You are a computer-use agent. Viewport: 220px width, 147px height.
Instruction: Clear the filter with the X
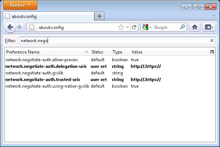tap(212, 40)
